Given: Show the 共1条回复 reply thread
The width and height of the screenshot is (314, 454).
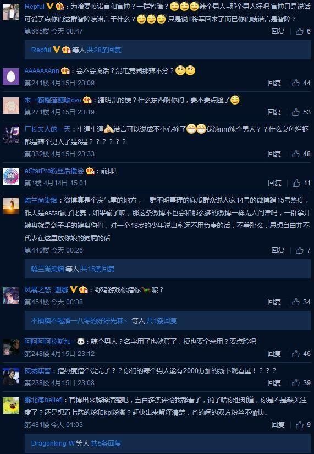Looking at the screenshot, I should [x=162, y=320].
